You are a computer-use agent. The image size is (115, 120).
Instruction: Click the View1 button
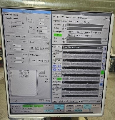pos(55,79)
